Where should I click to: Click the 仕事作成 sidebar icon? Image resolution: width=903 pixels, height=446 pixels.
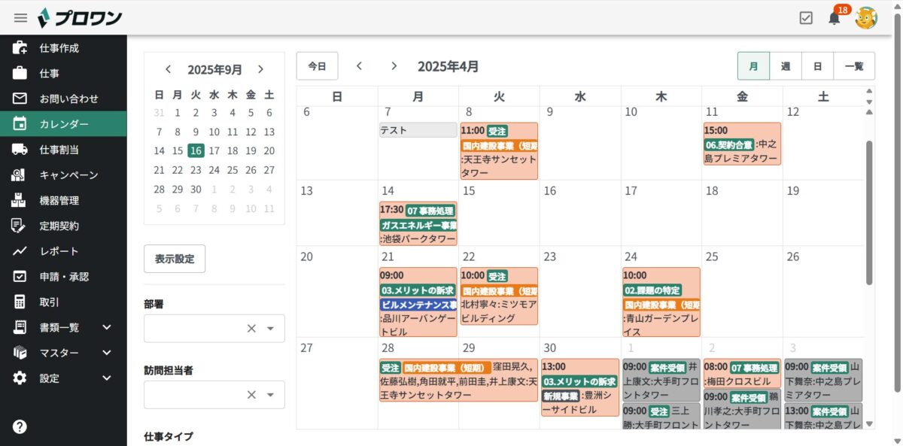coord(20,48)
